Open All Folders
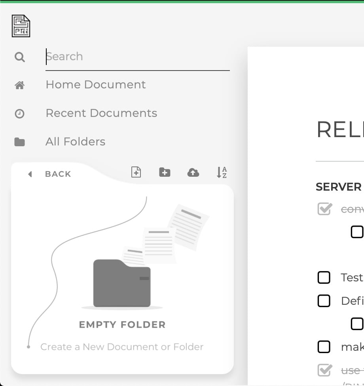 click(x=76, y=142)
